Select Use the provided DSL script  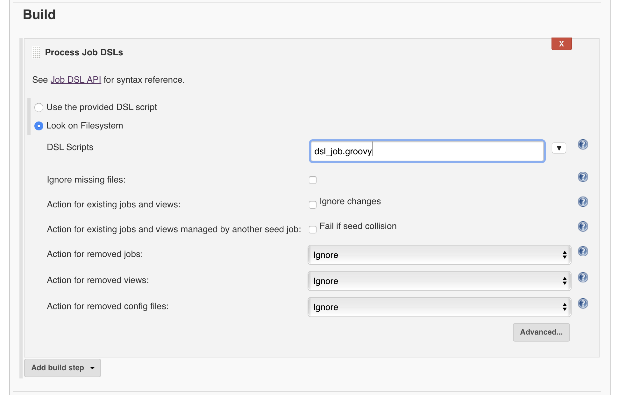coord(39,107)
